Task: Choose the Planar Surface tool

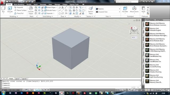Action: 20,10
